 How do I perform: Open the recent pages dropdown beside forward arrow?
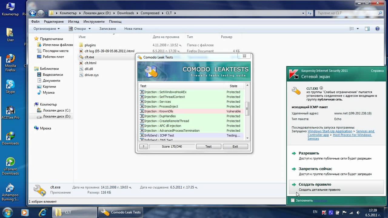click(x=46, y=13)
